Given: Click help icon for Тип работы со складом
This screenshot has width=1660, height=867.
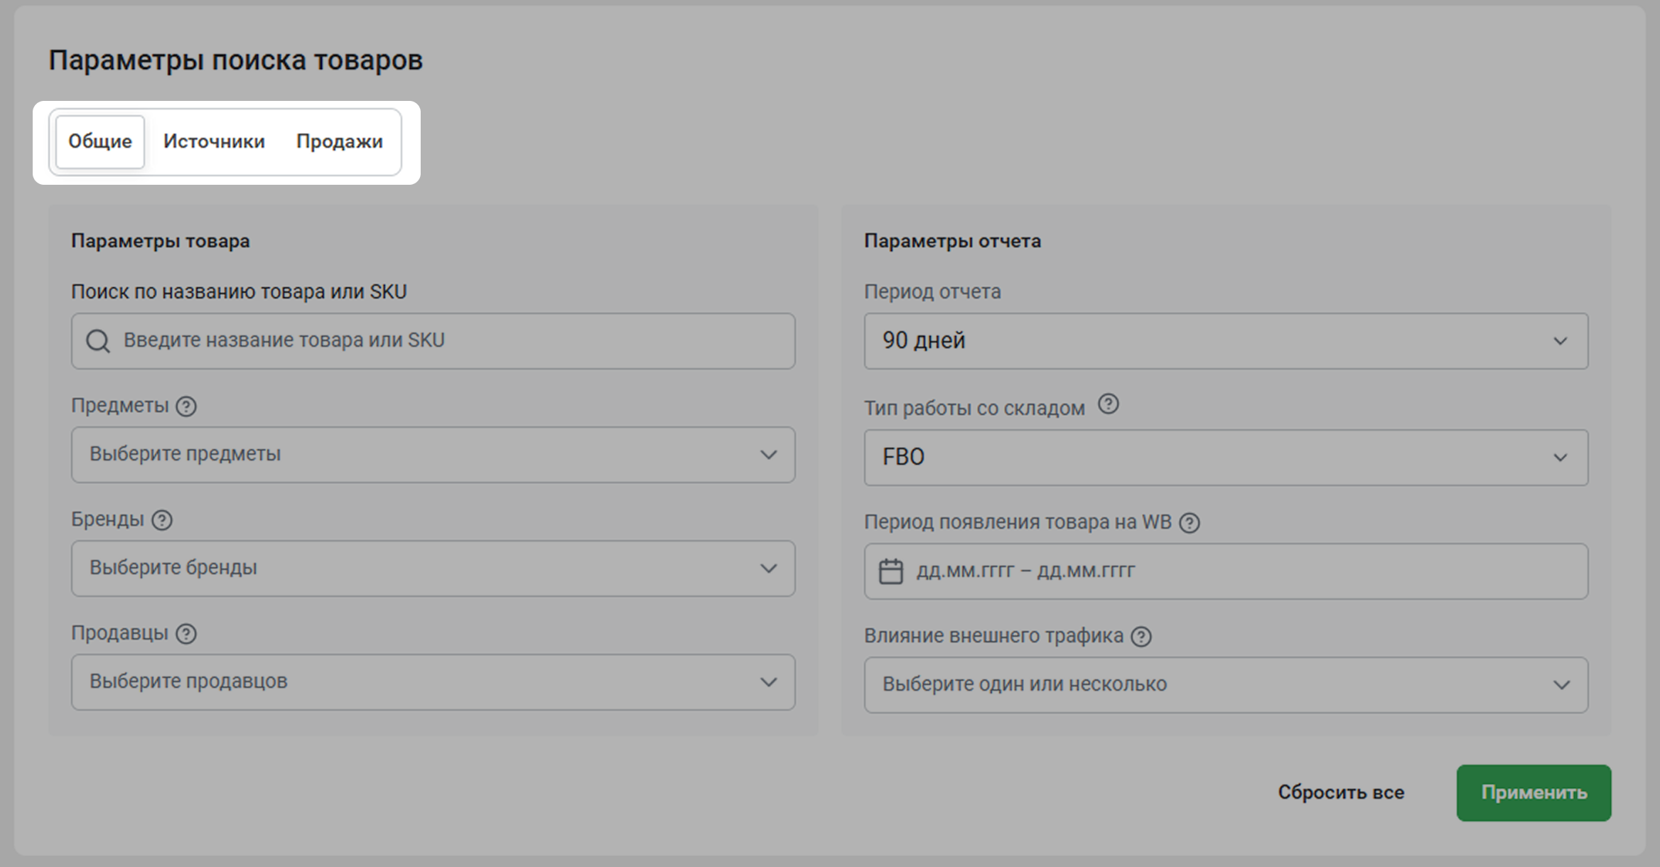Looking at the screenshot, I should tap(1108, 404).
